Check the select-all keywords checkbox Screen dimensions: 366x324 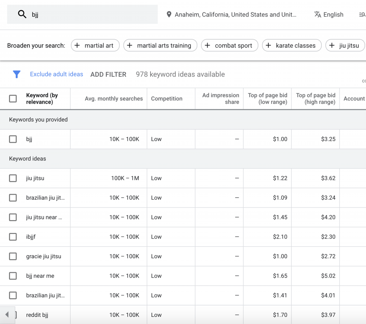point(13,99)
